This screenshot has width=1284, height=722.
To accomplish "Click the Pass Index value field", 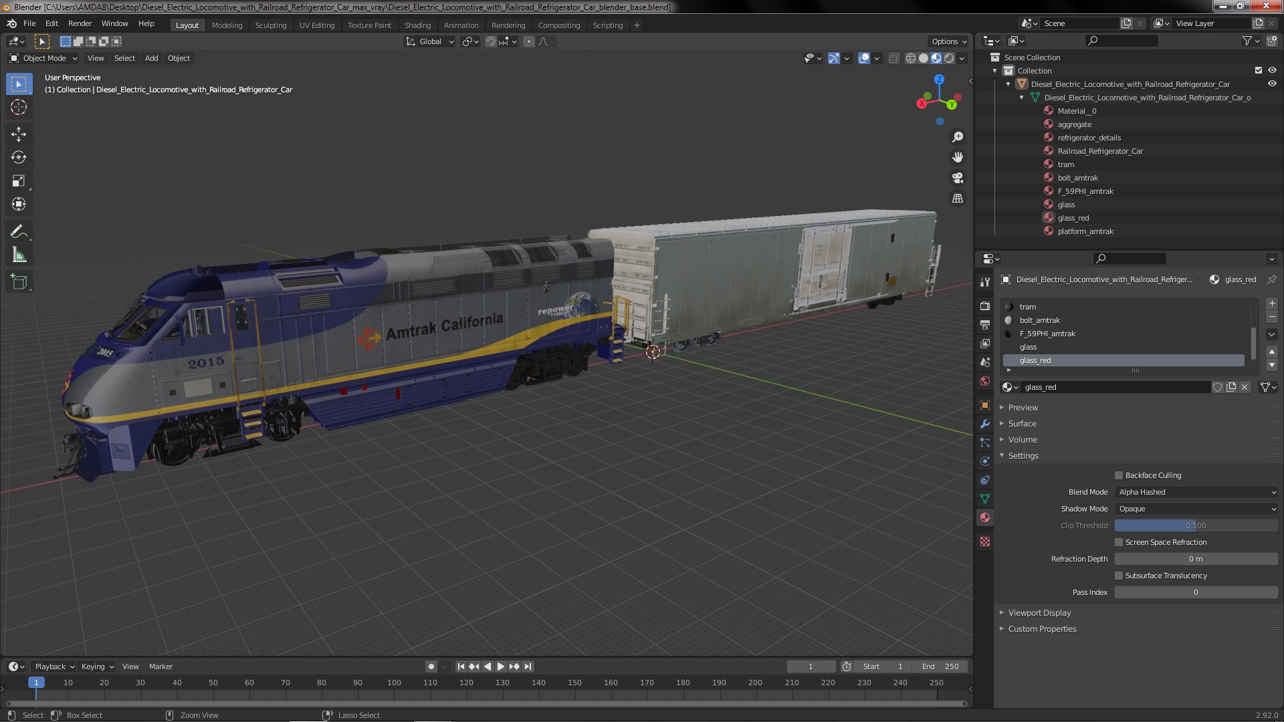I will tap(1196, 592).
